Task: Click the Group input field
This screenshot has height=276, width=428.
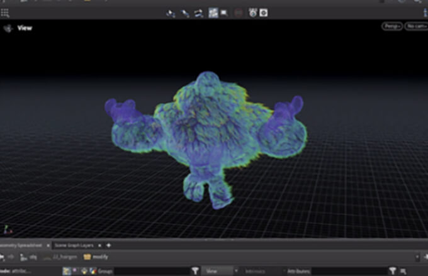Action: [152, 271]
